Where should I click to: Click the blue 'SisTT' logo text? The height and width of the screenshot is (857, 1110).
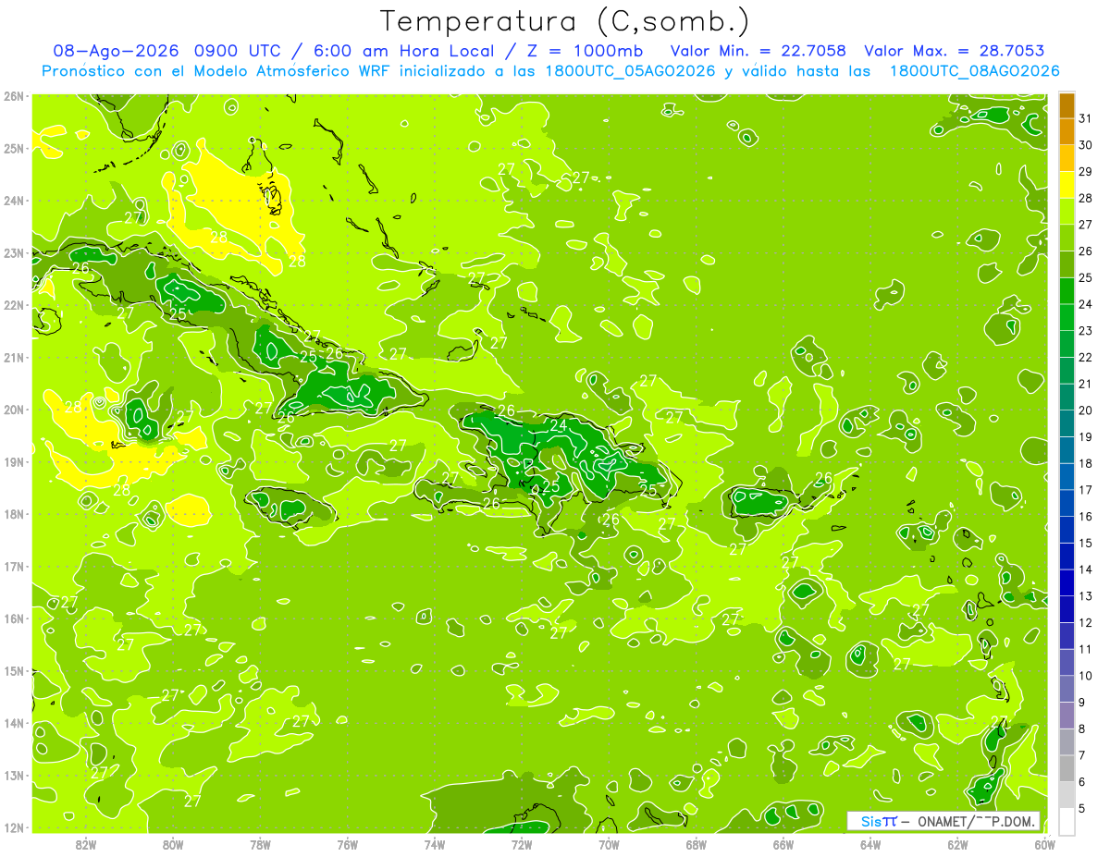pos(879,821)
